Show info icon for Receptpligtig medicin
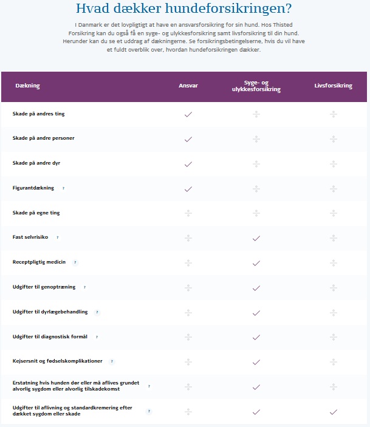The width and height of the screenshot is (370, 427). point(75,262)
